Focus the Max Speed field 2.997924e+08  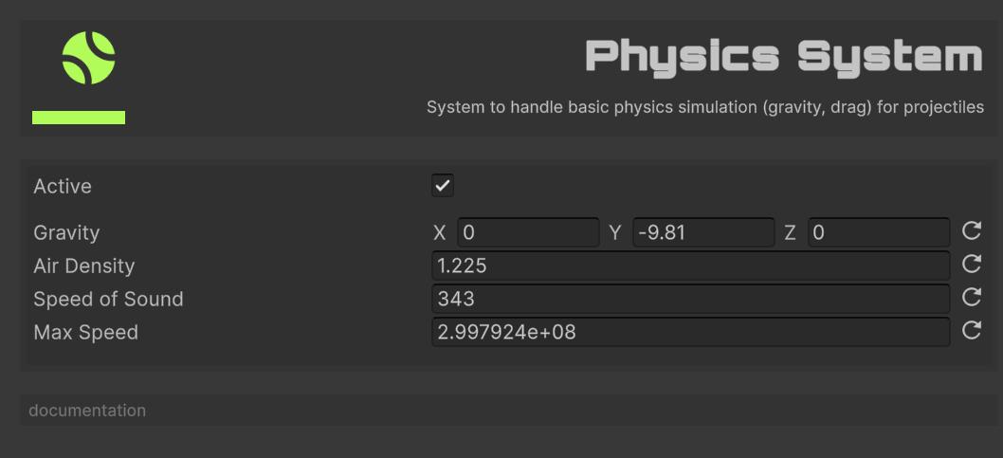tap(691, 332)
